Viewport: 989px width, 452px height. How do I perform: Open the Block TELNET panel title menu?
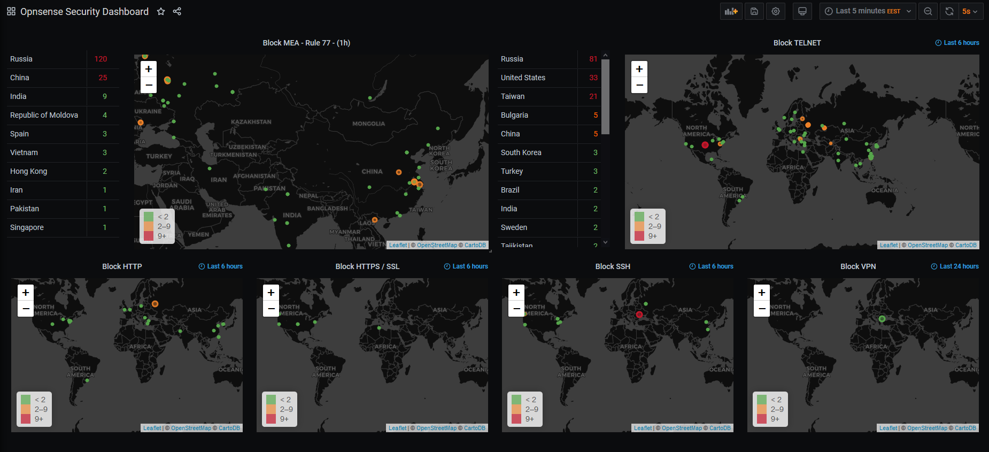[797, 43]
